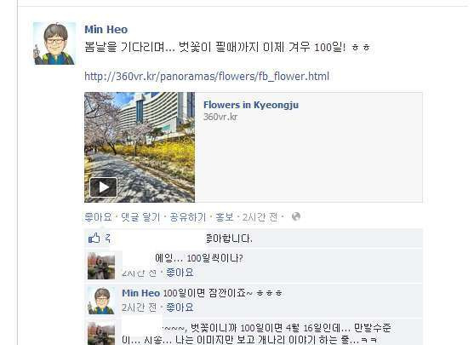Click Min Heo's avatar in comment reply
This screenshot has height=345, width=474.
click(x=101, y=301)
